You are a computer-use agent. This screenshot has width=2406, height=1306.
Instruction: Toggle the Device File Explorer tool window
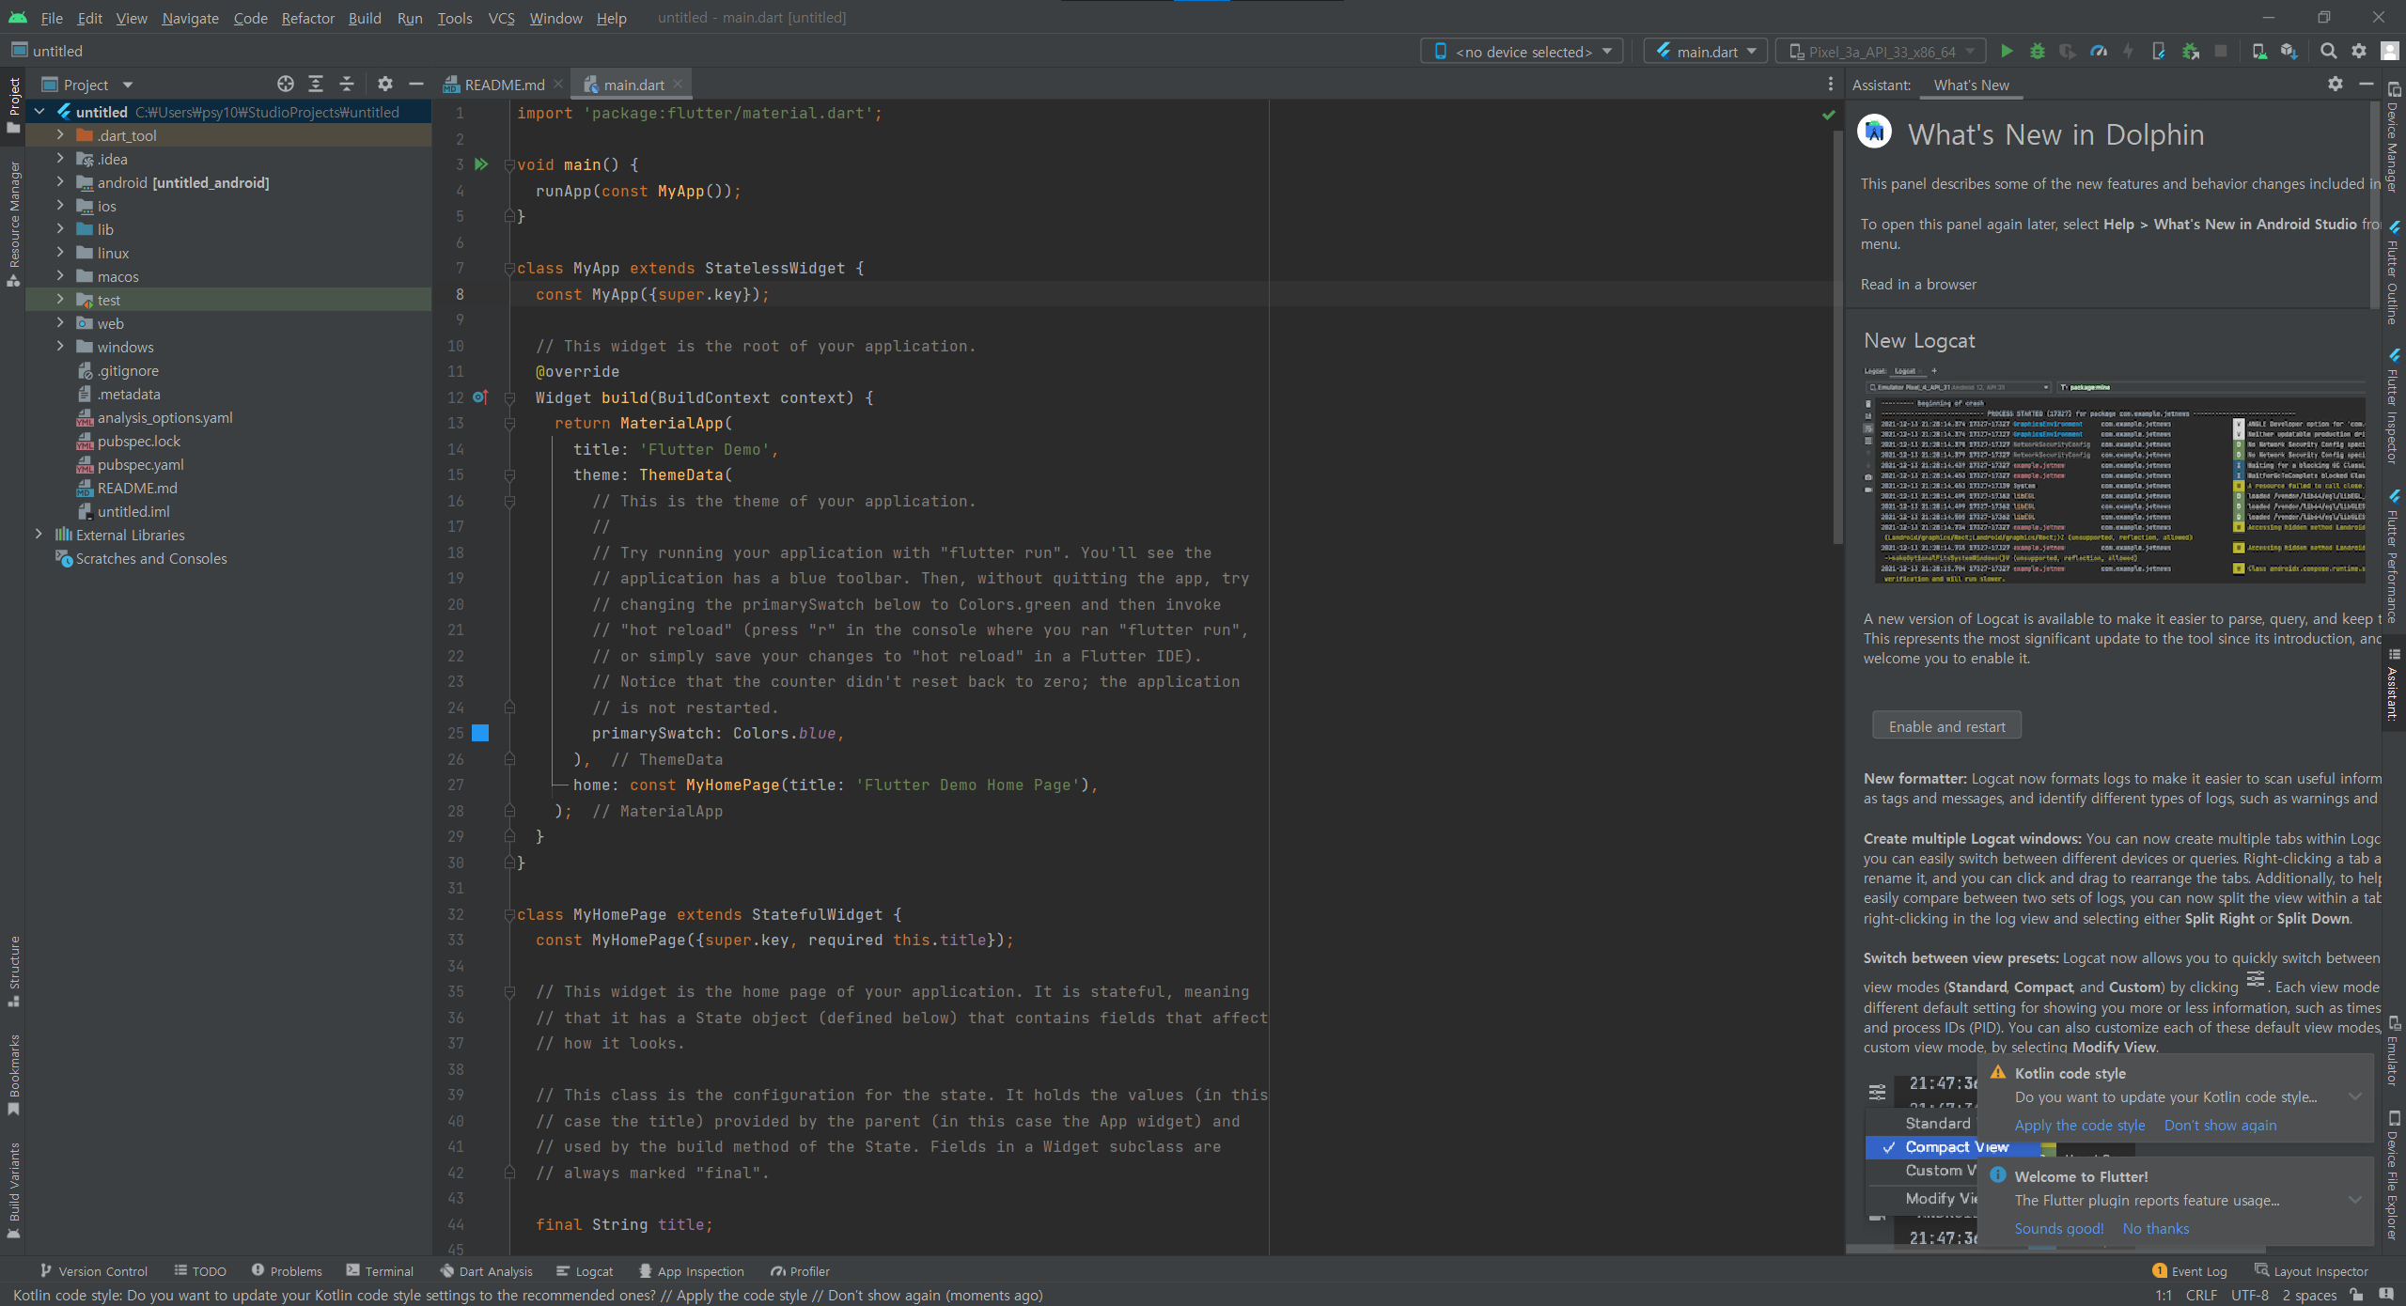pos(2394,1174)
